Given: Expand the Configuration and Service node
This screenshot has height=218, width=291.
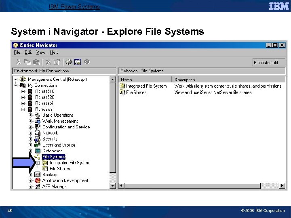Looking at the screenshot, I should tap(30, 127).
